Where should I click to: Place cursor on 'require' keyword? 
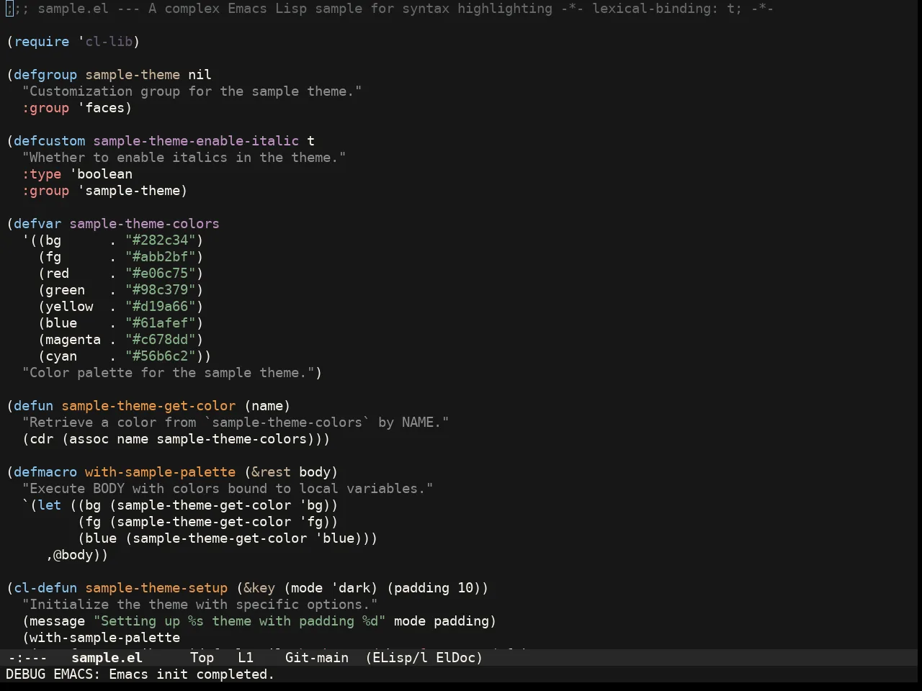tap(42, 42)
